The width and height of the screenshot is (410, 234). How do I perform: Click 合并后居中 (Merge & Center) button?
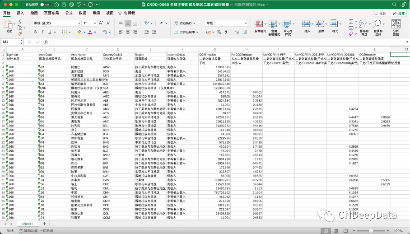[x=186, y=32]
